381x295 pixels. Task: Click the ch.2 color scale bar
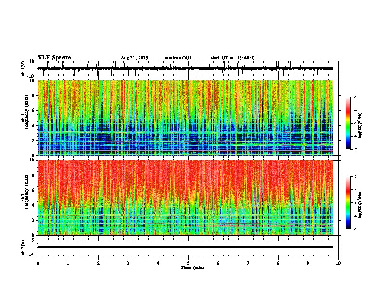point(348,203)
